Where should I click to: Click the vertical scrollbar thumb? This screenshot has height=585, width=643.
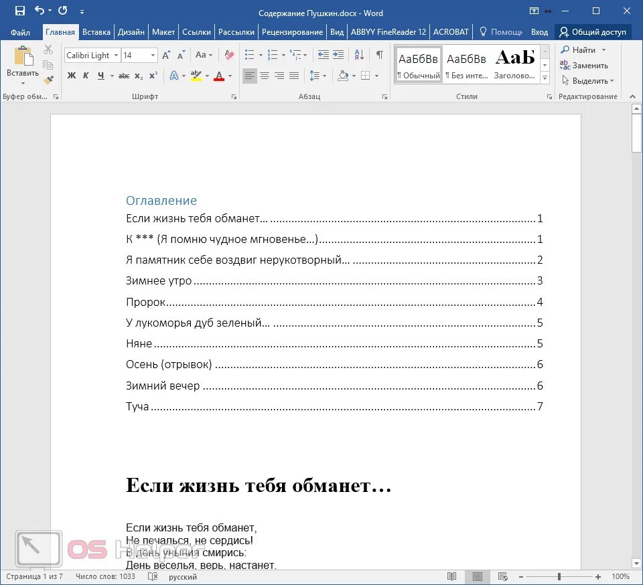point(636,133)
